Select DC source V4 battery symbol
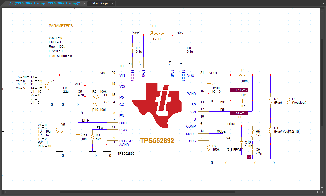326x196 pixels. coord(223,143)
